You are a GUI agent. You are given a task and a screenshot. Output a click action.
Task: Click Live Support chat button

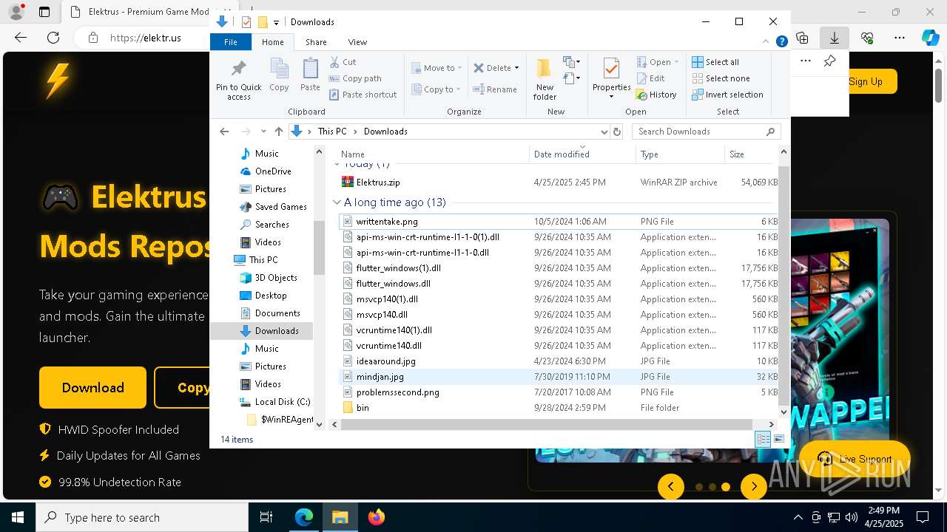pyautogui.click(x=855, y=459)
